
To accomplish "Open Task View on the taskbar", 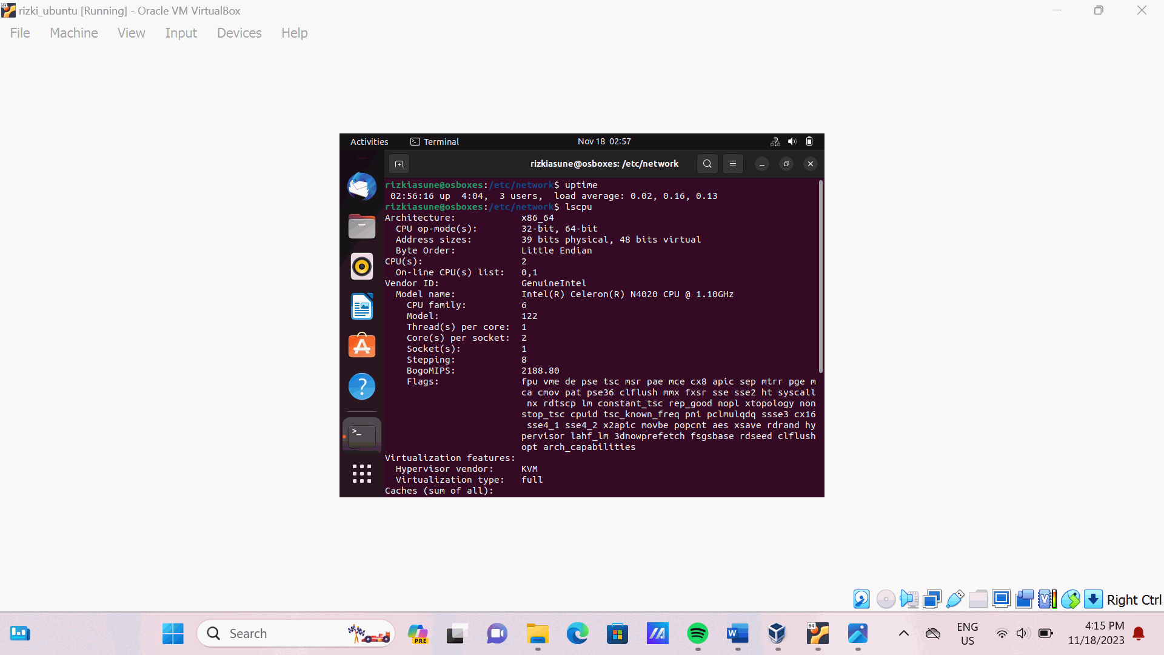I will pyautogui.click(x=458, y=634).
